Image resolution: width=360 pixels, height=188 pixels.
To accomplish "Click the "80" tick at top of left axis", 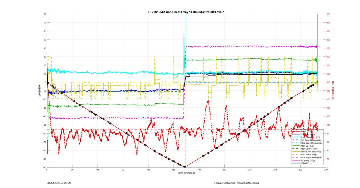I will (x=44, y=14).
